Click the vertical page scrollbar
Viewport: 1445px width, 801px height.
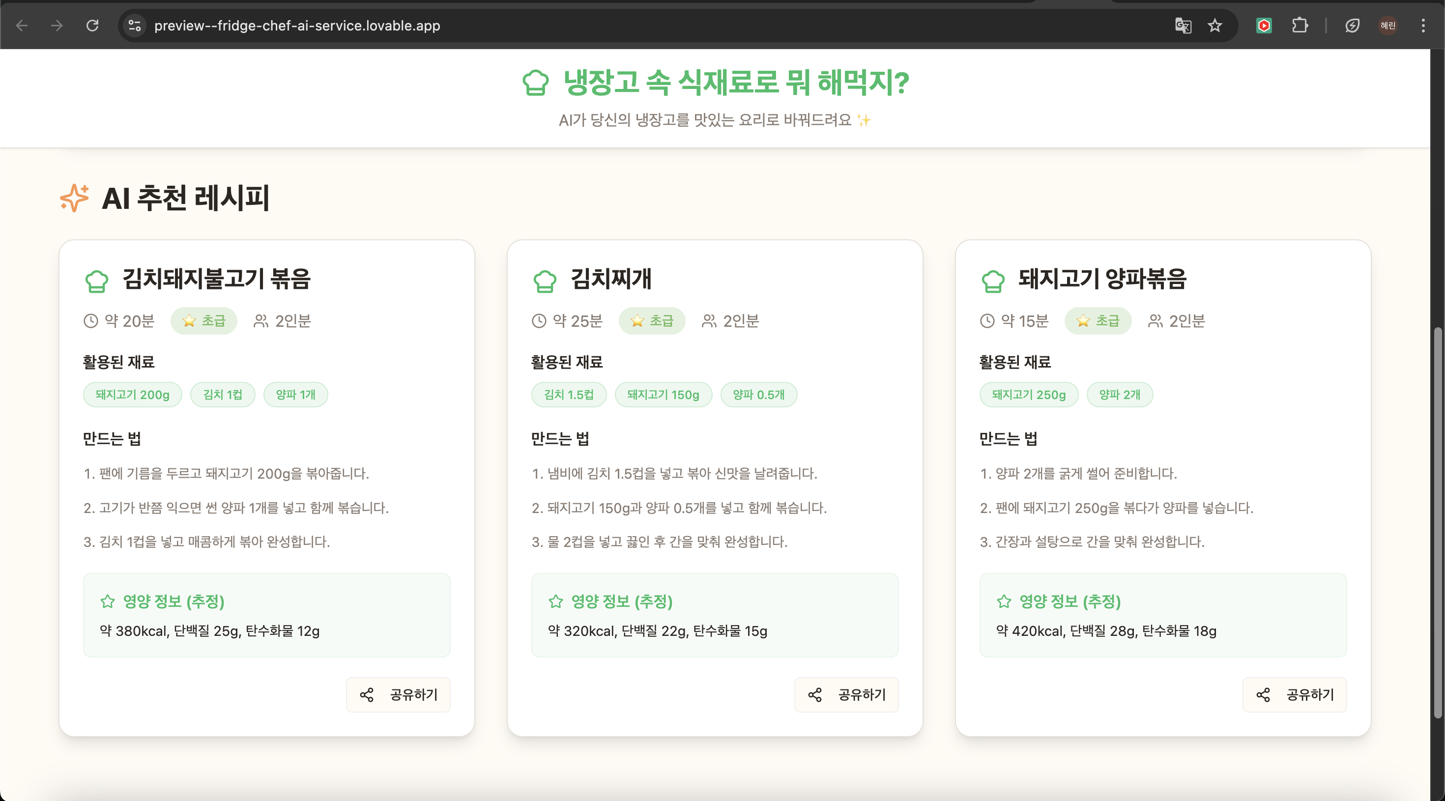pyautogui.click(x=1437, y=522)
